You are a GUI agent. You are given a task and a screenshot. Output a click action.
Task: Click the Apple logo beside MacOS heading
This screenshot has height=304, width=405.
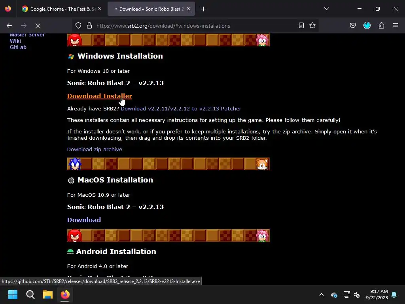pyautogui.click(x=71, y=180)
